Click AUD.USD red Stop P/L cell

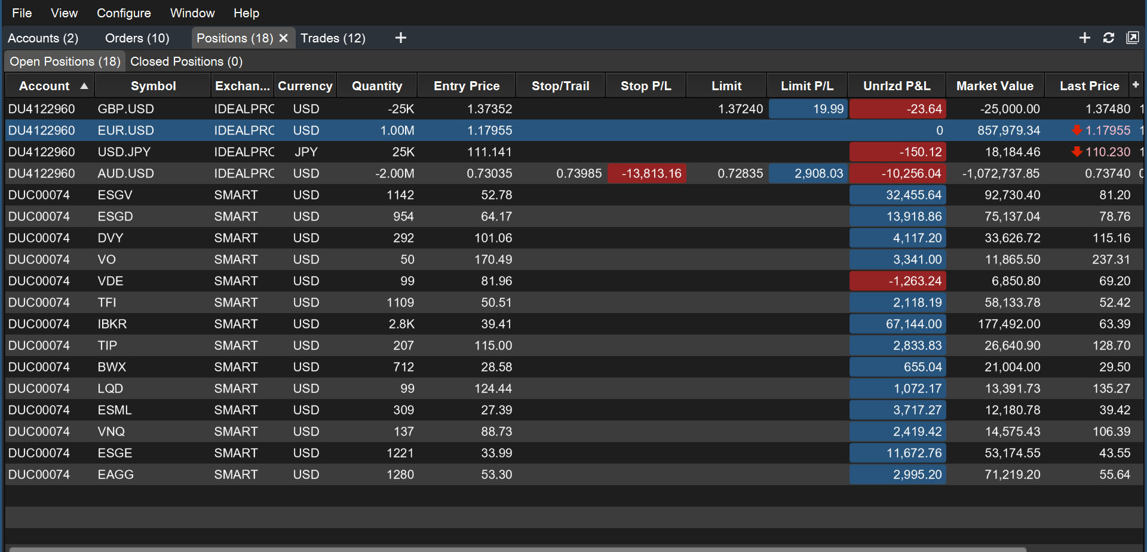(647, 173)
